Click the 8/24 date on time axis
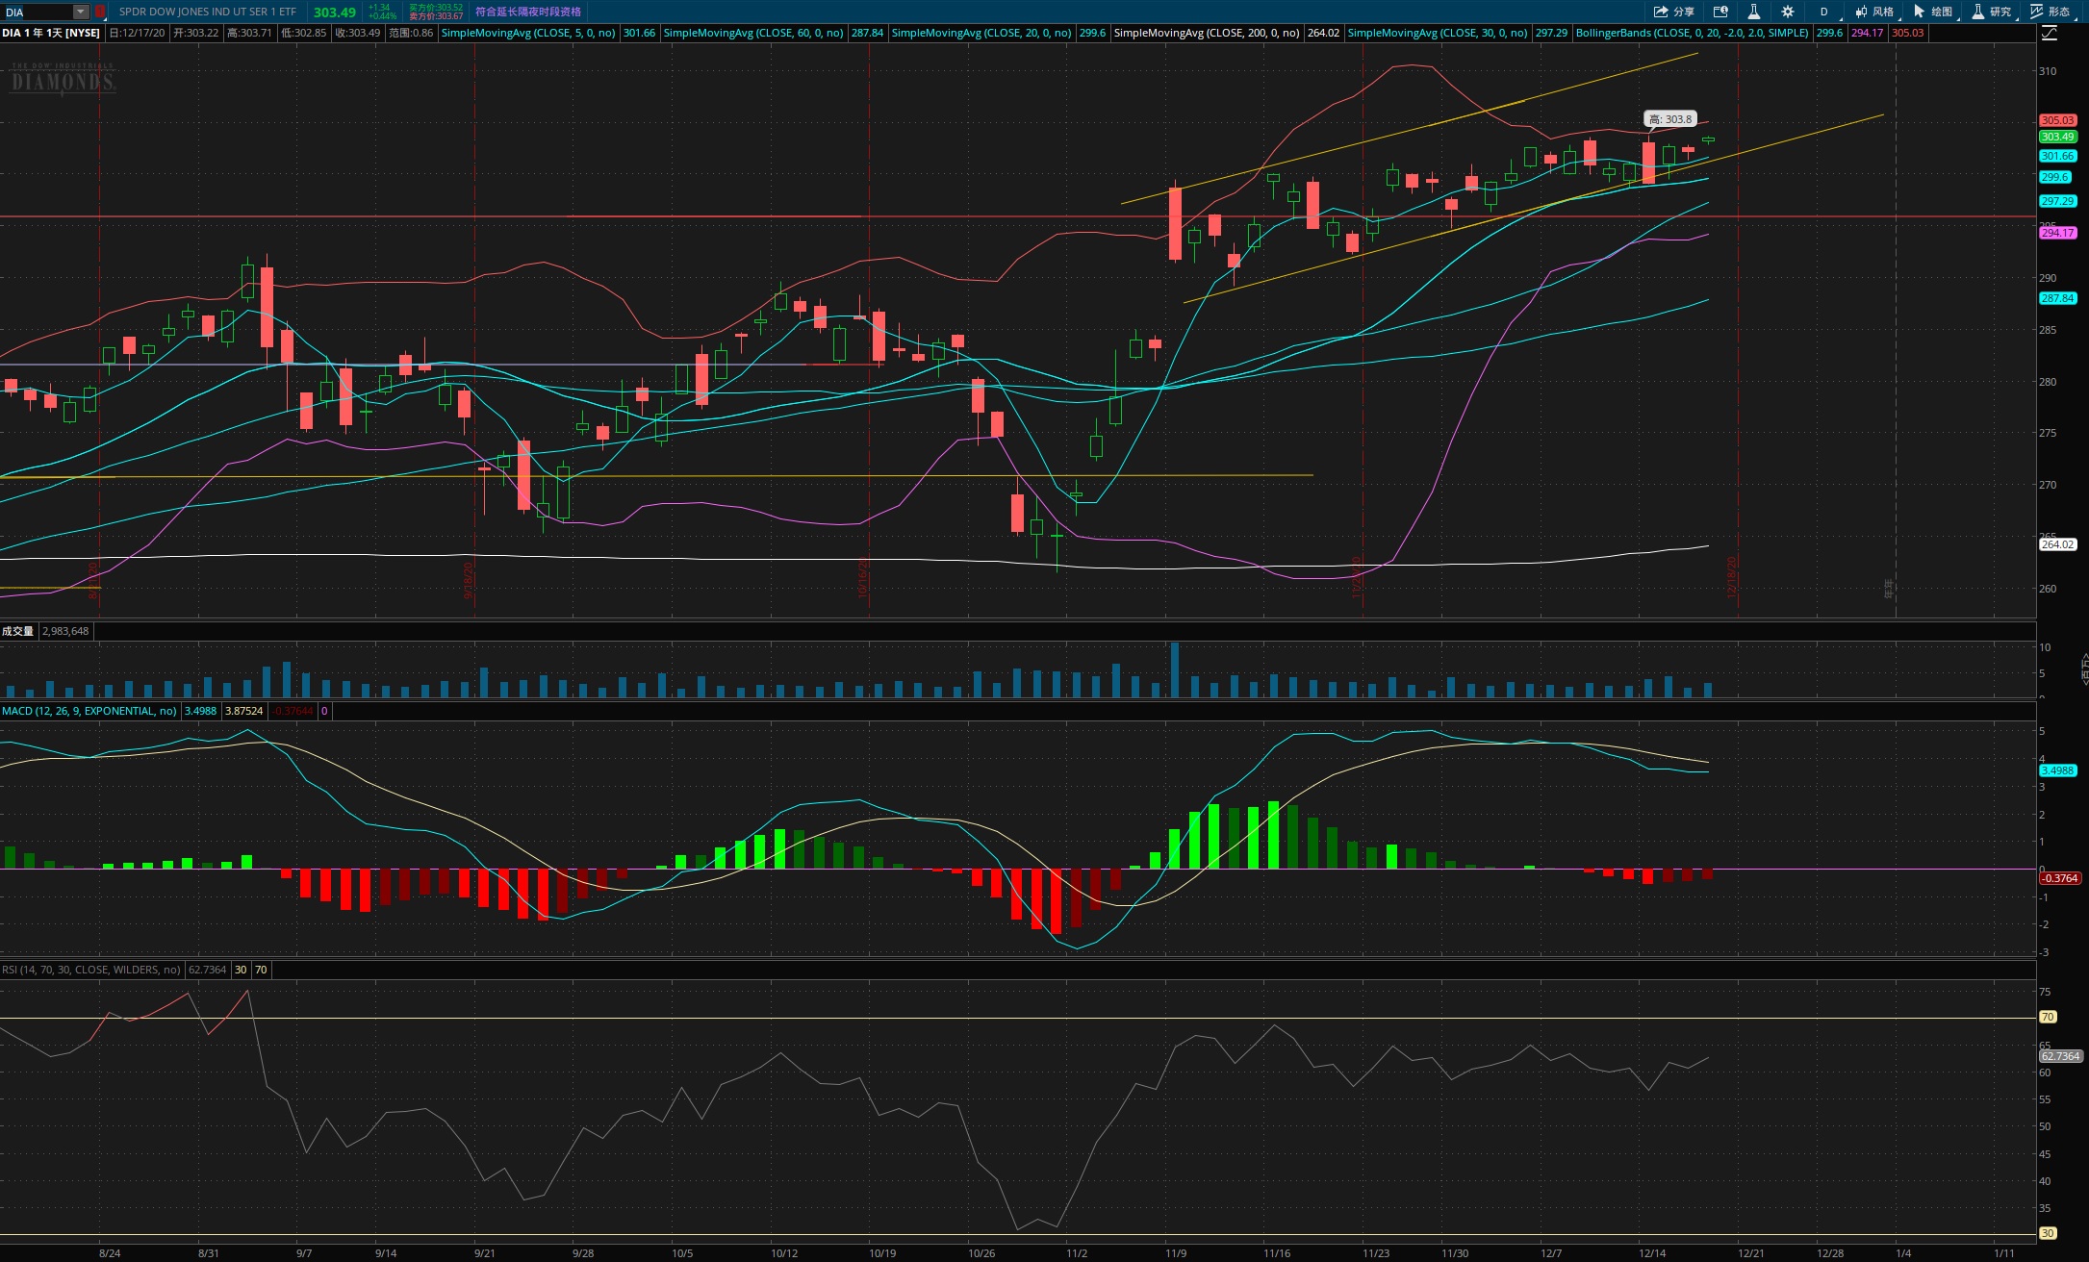The height and width of the screenshot is (1262, 2089). pos(110,1253)
